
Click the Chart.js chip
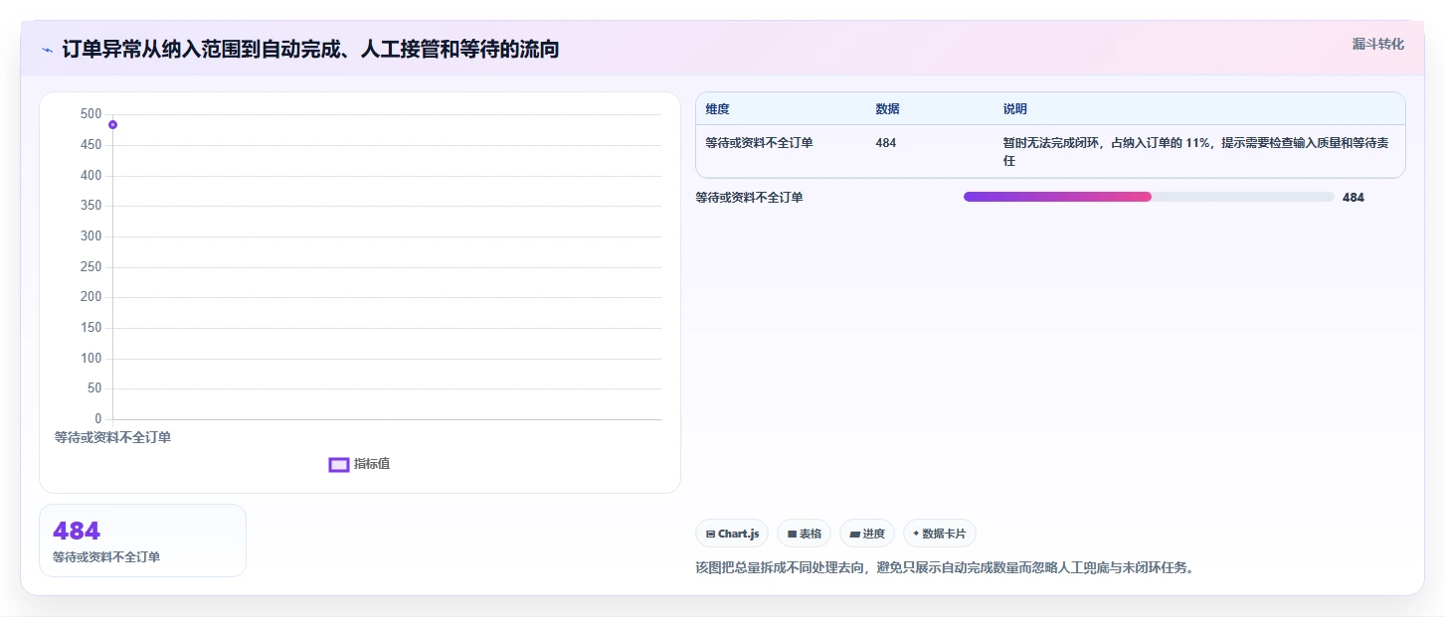click(x=732, y=534)
